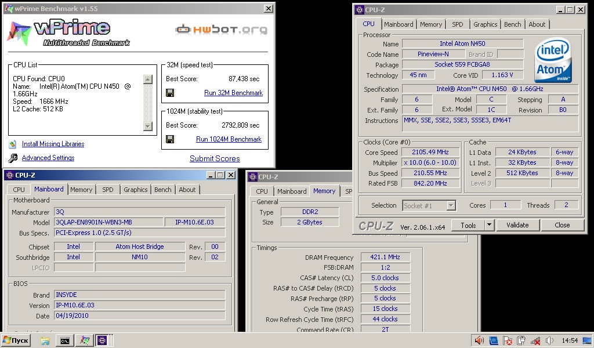The height and width of the screenshot is (348, 594).
Task: Select the About tab in the Mainboard window
Action: [x=187, y=190]
